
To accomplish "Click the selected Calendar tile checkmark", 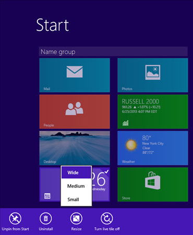I will (x=106, y=172).
